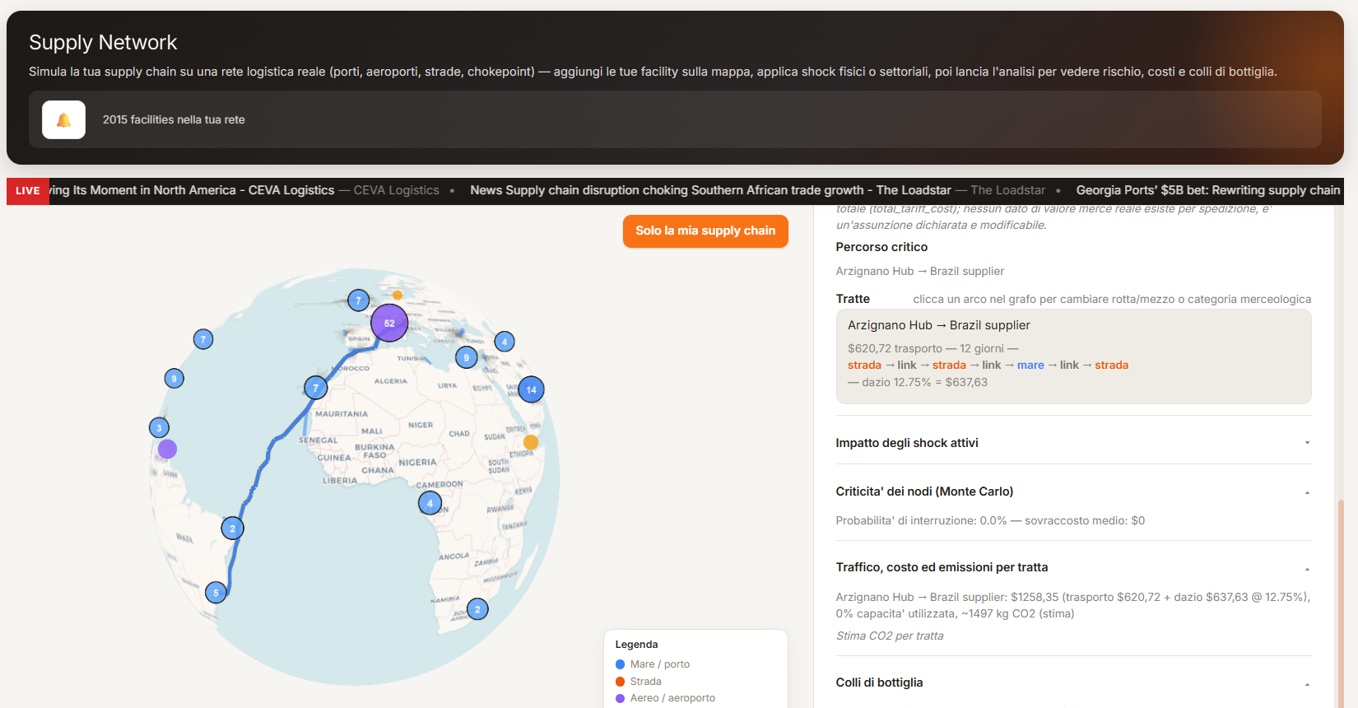Click '2015 facilities nella tua rete' text
1358x708 pixels.
tap(174, 120)
